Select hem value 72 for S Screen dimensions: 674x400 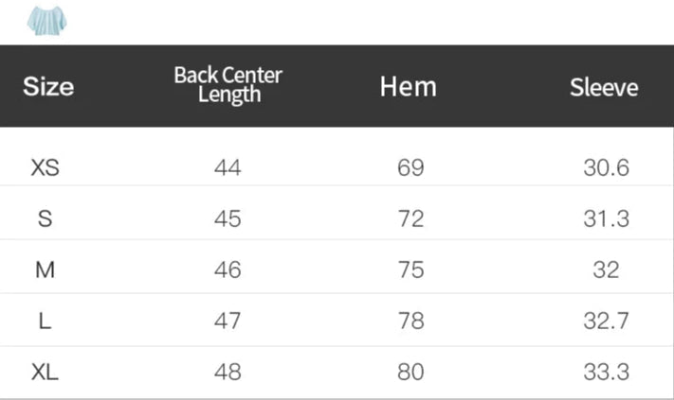pos(410,218)
